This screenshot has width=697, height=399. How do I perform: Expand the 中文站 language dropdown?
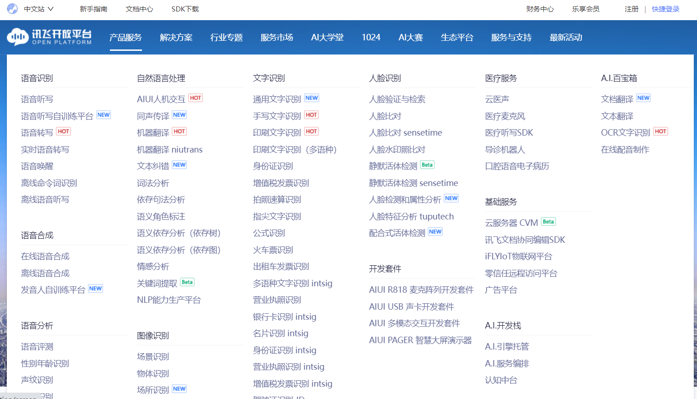[x=39, y=9]
